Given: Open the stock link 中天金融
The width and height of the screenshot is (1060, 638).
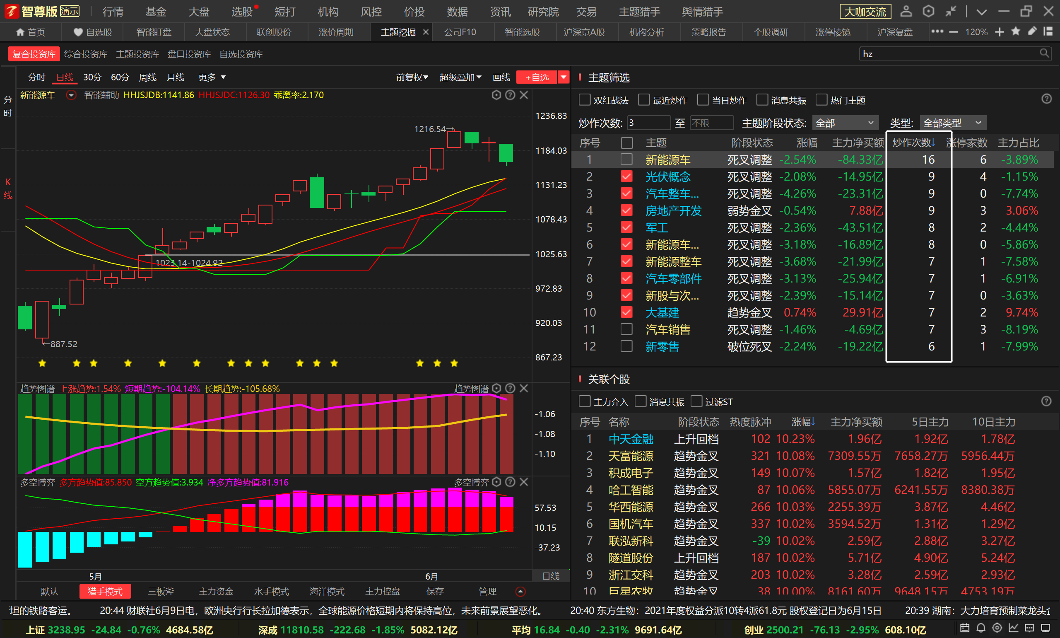Looking at the screenshot, I should point(631,439).
